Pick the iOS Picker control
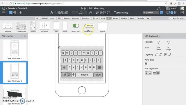Viewport: 186px width, 105px height. click(44, 27)
